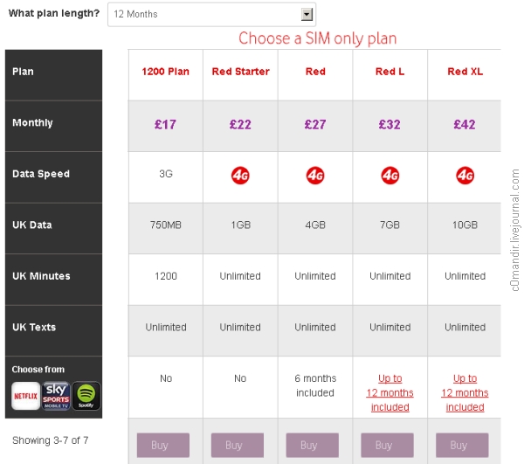
Task: Click the Netflix icon
Action: click(25, 396)
